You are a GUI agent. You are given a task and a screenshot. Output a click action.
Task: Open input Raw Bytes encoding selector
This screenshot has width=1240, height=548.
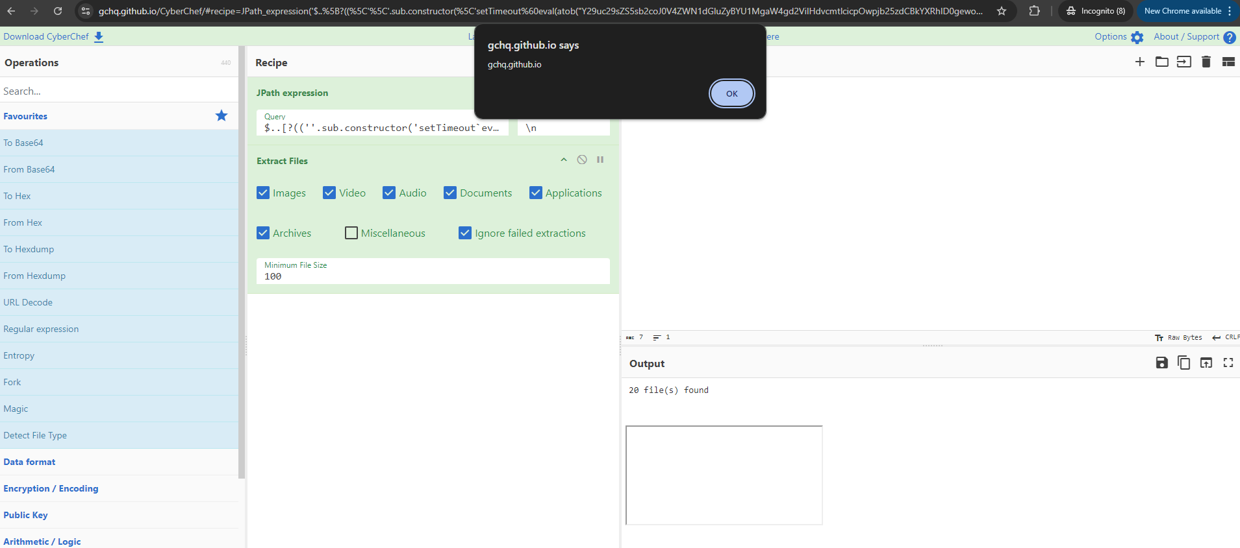point(1178,337)
